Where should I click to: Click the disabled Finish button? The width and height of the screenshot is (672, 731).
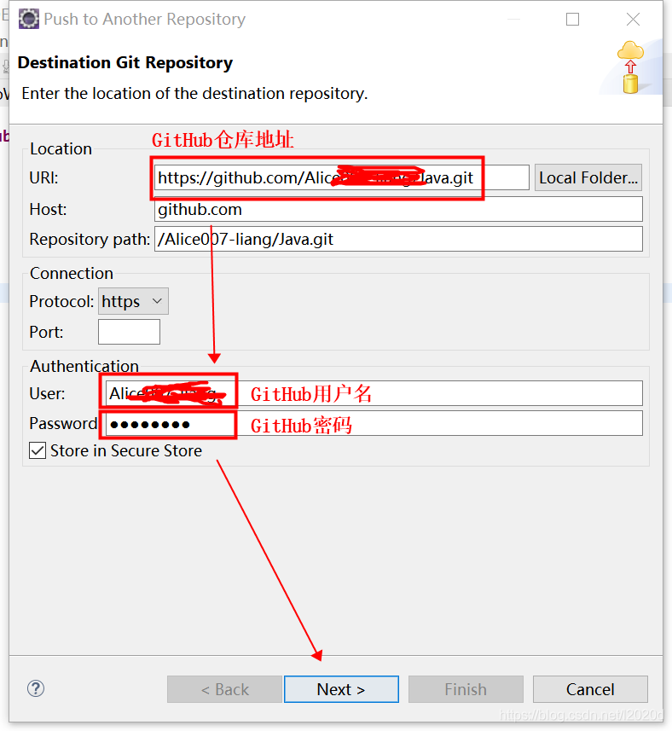(x=466, y=689)
